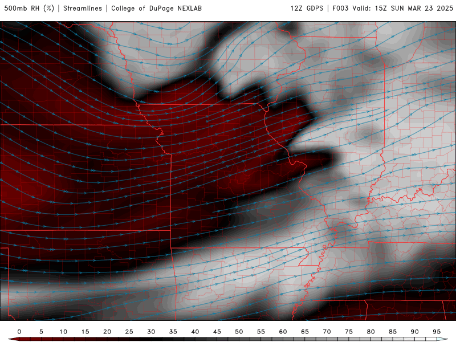Click 'Valid: 15Z SUN MAR 23 2025' text
Image resolution: width=456 pixels, height=342 pixels.
click(403, 8)
